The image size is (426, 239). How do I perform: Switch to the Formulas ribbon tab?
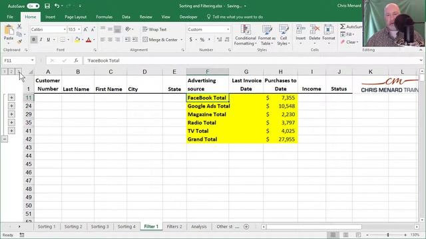tap(105, 17)
